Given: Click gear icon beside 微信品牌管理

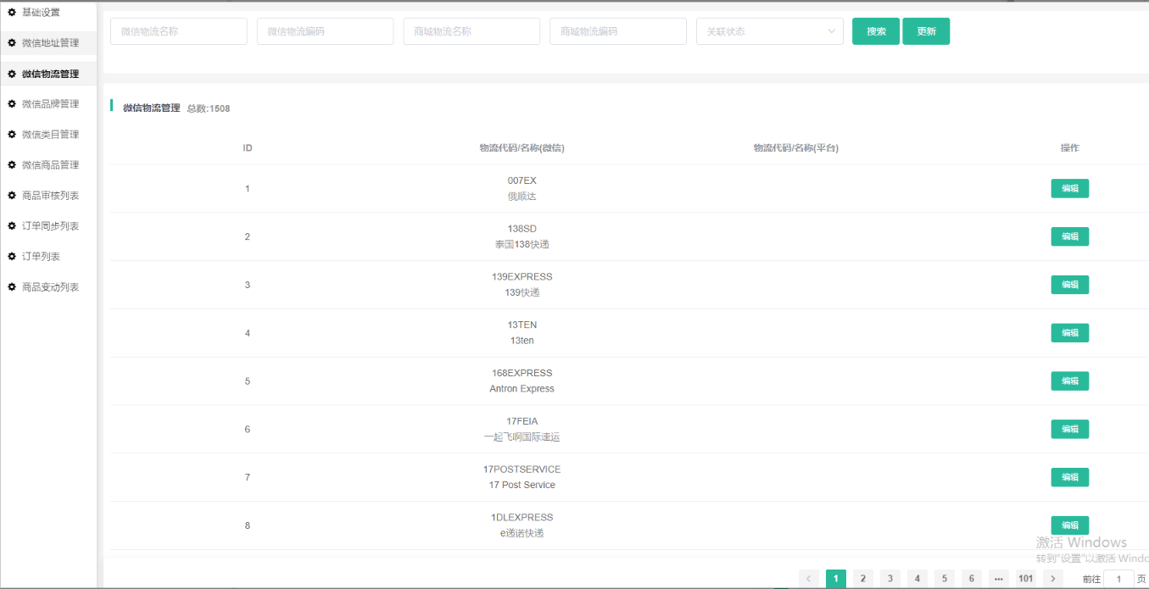Looking at the screenshot, I should tap(12, 103).
